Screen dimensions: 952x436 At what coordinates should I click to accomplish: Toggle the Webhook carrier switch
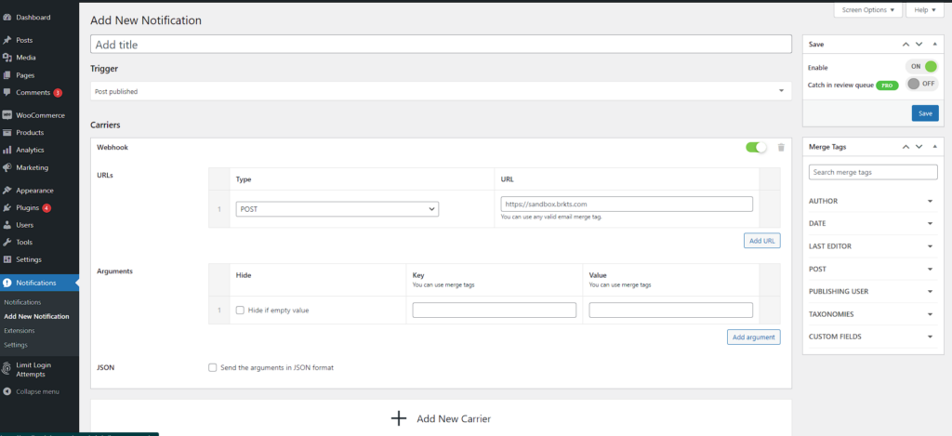(757, 147)
